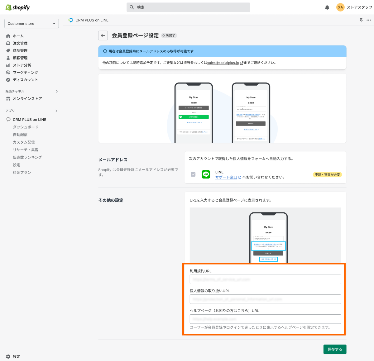Click the CRM PLUS on LINE header icon
Image resolution: width=374 pixels, height=361 pixels.
(x=71, y=20)
